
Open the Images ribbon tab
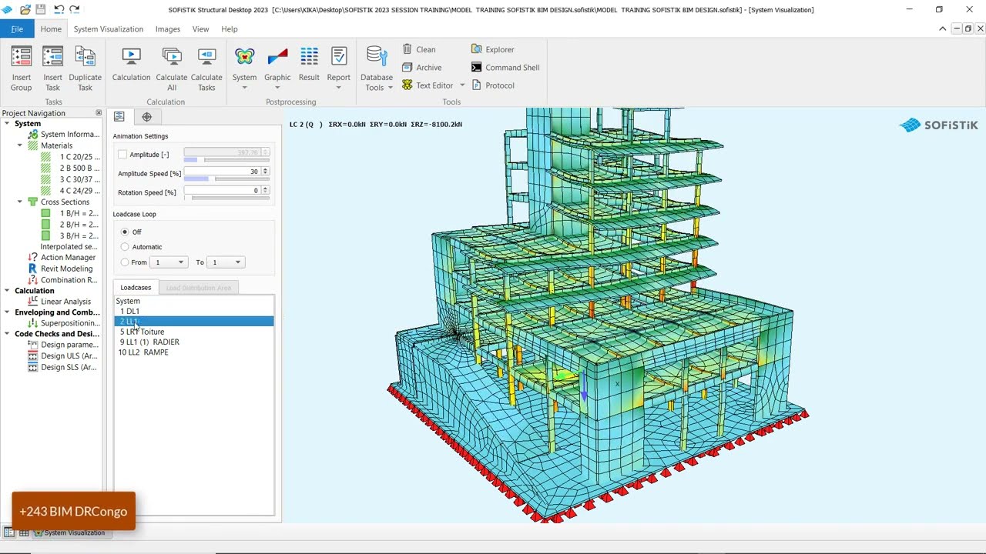tap(167, 28)
